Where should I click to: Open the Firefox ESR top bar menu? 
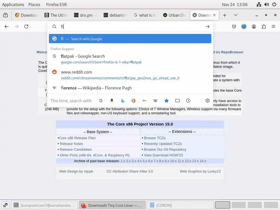pyautogui.click(x=56, y=4)
